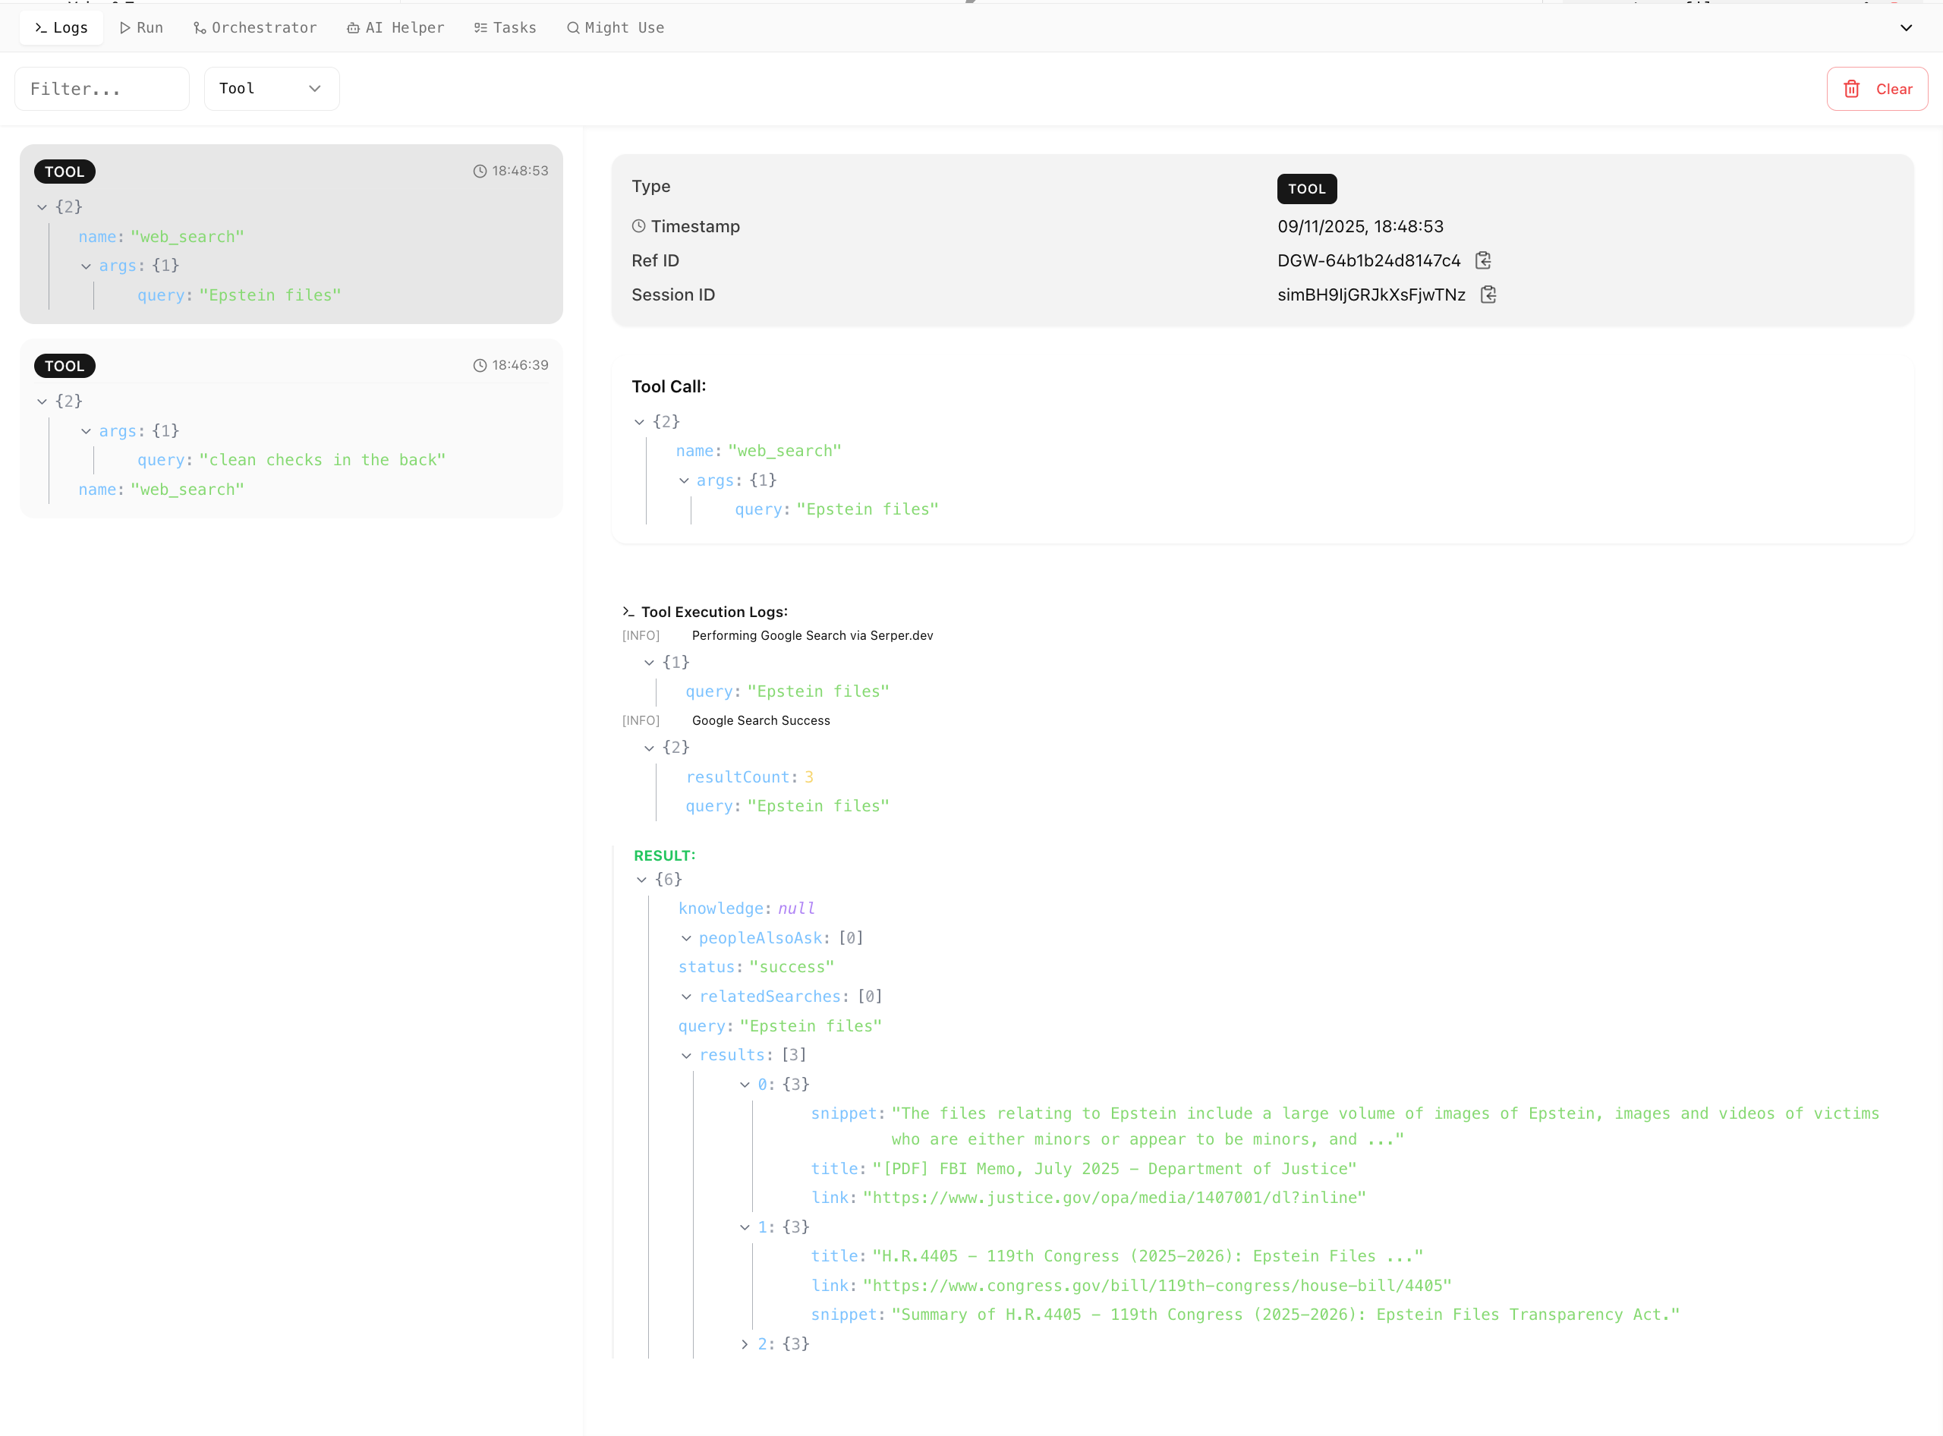Click the RESULT heading label

[664, 855]
